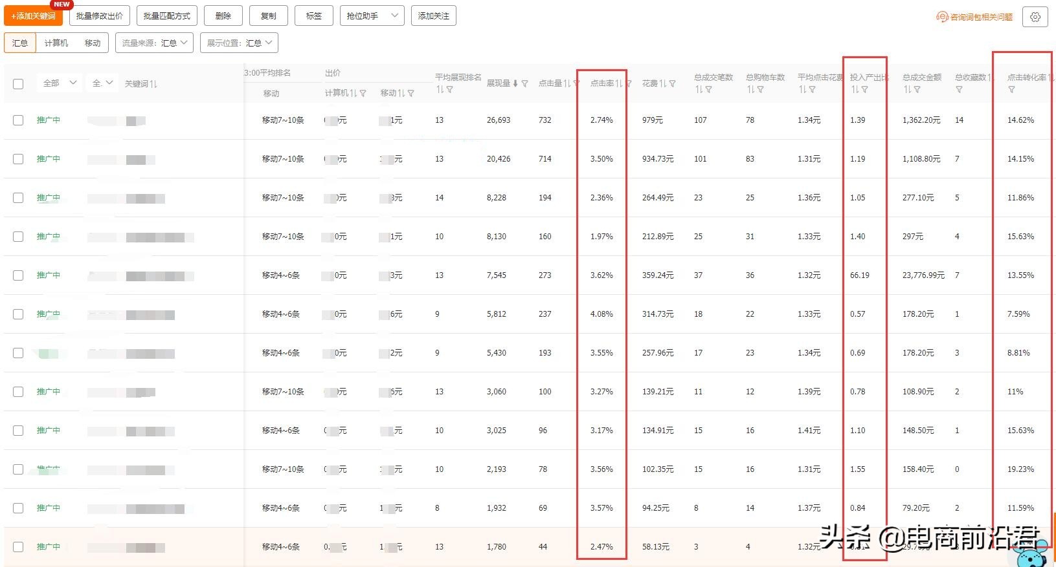Click the 标签 button

point(314,16)
